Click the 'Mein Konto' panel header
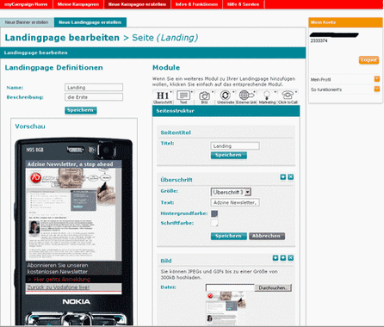 (x=345, y=22)
